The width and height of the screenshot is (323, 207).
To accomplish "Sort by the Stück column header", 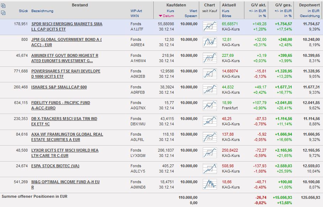I will [23, 11].
